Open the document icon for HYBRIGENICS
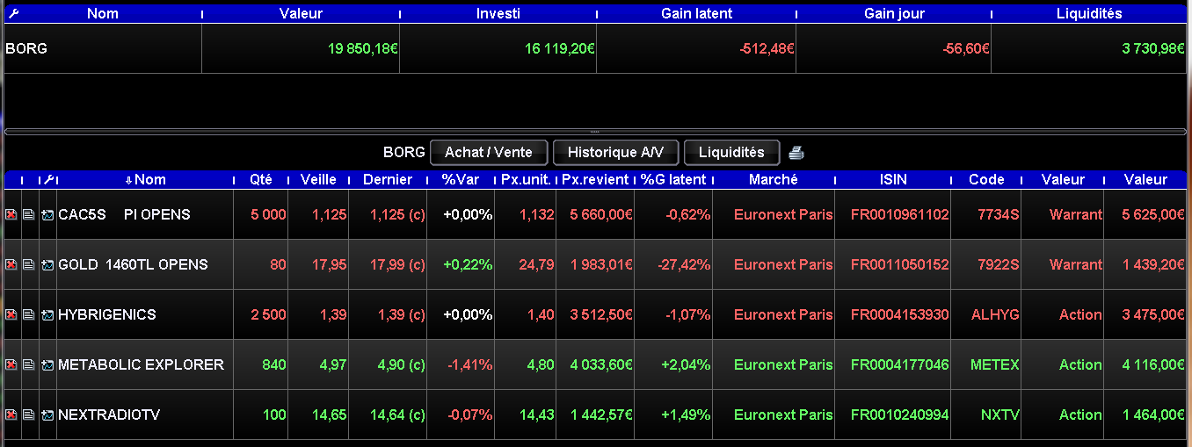 29,315
